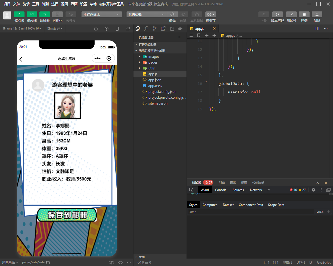Screen dimensions: 333x266
Task: Click the Compile (编译) refresh icon
Action: click(172, 14)
